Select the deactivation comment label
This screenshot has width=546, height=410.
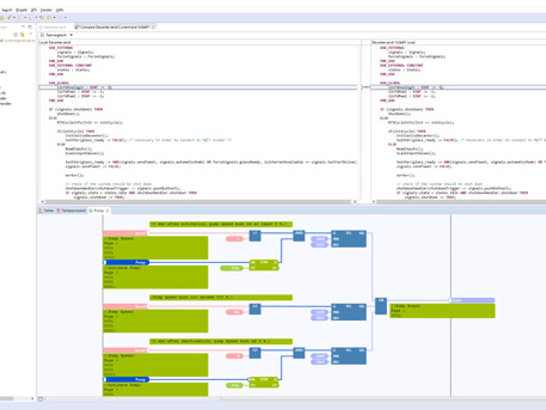click(x=221, y=341)
